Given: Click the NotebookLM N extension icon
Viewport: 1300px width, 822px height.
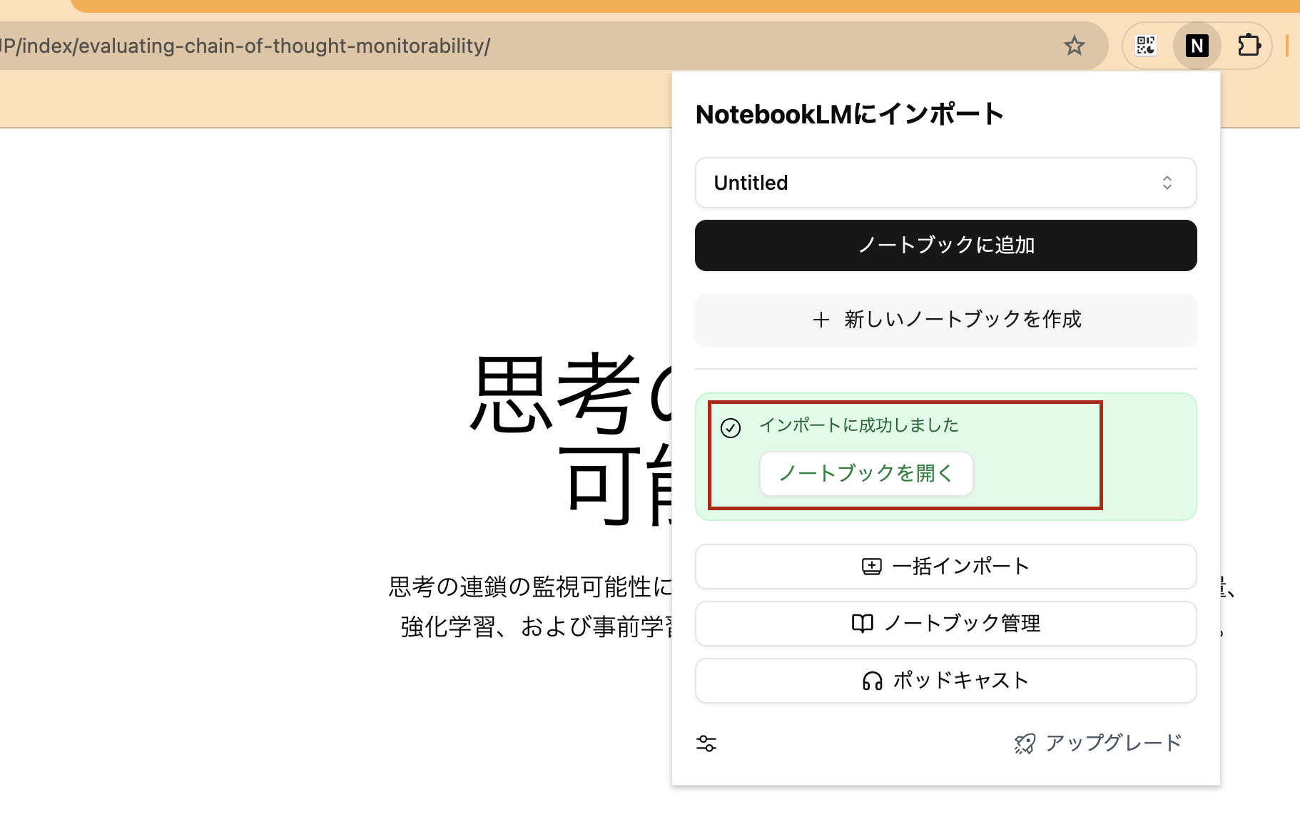Looking at the screenshot, I should point(1197,46).
